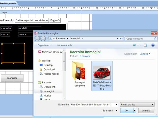Click the search magnifier in Cerca Immagini
The width and height of the screenshot is (158, 118).
155,39
